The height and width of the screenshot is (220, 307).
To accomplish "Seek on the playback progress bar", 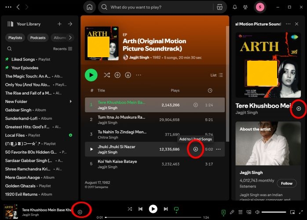I will [x=153, y=217].
